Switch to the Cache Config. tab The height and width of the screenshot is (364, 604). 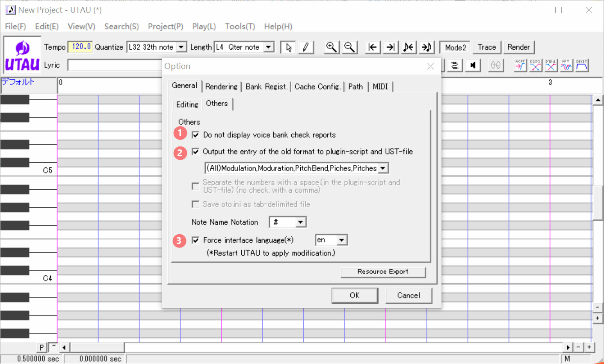(318, 87)
